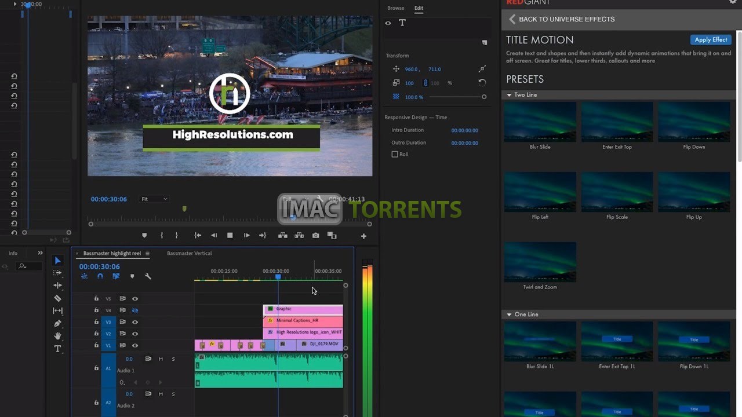Click the new layer icon in Edit panel
Screen dimensions: 742x417
tap(485, 42)
